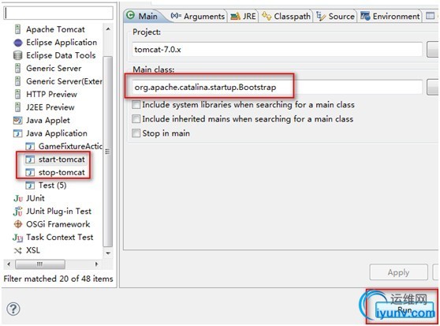The image size is (440, 326).
Task: Click the HTTP Preview icon
Action: 17,94
